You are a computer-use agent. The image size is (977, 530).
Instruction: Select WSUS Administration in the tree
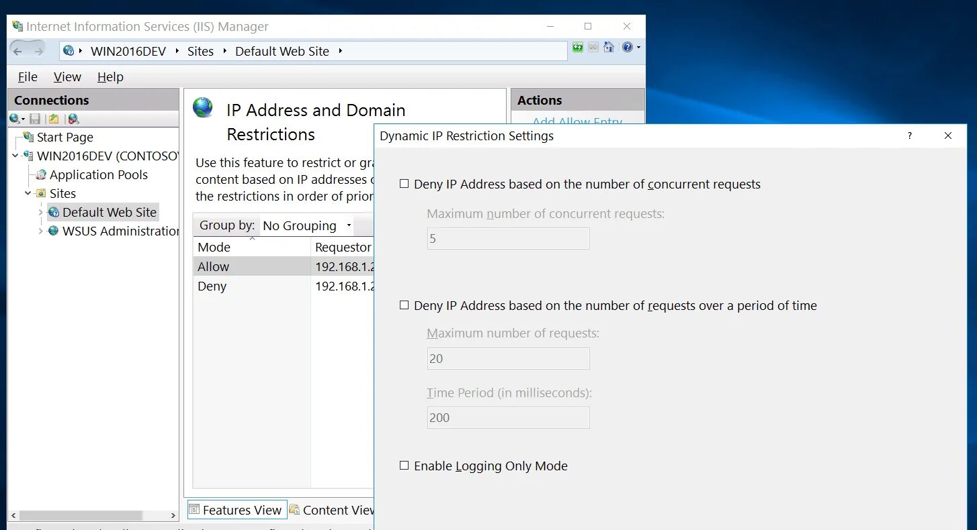[120, 231]
